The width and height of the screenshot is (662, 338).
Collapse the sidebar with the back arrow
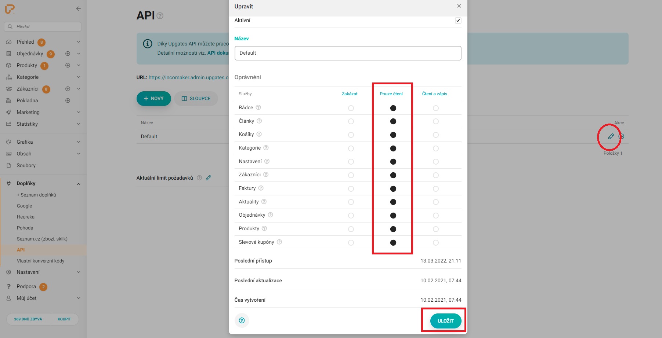(x=78, y=9)
